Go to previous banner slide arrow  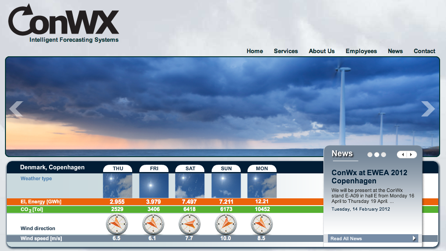click(x=16, y=109)
